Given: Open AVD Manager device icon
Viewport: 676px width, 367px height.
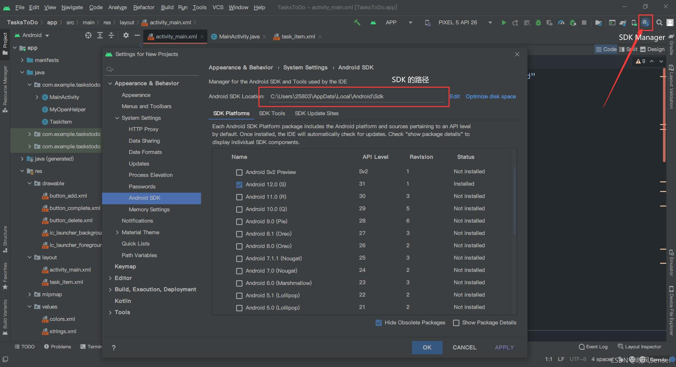Looking at the screenshot, I should [x=634, y=23].
